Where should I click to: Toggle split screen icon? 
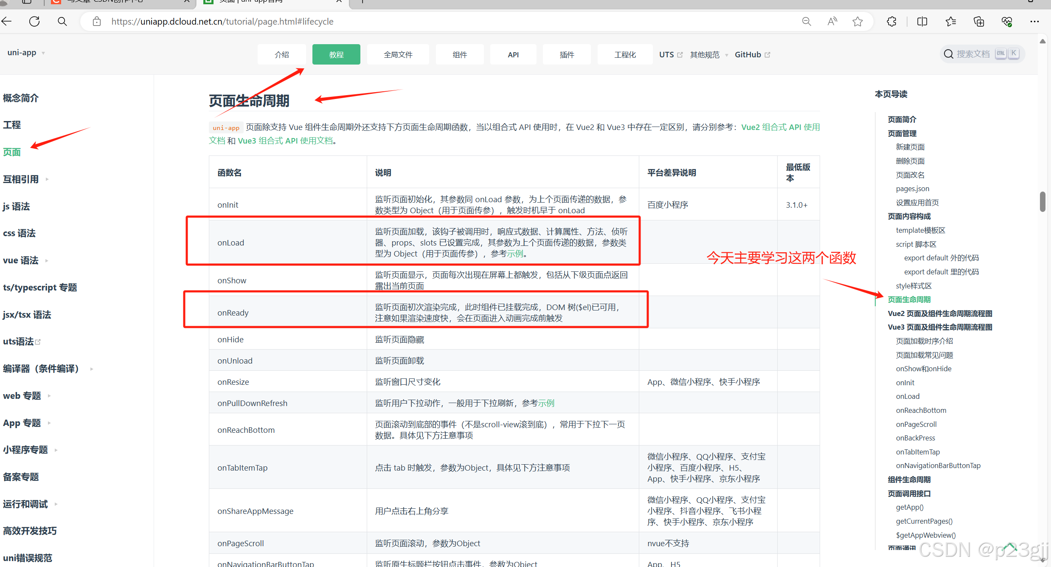(x=922, y=21)
